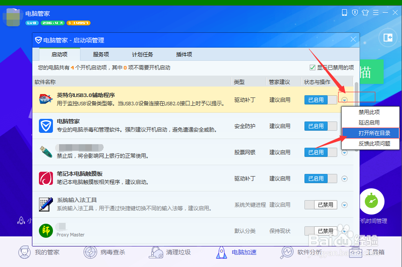Click the shield icon in title bar
This screenshot has height=267, width=402.
pos(355,12)
